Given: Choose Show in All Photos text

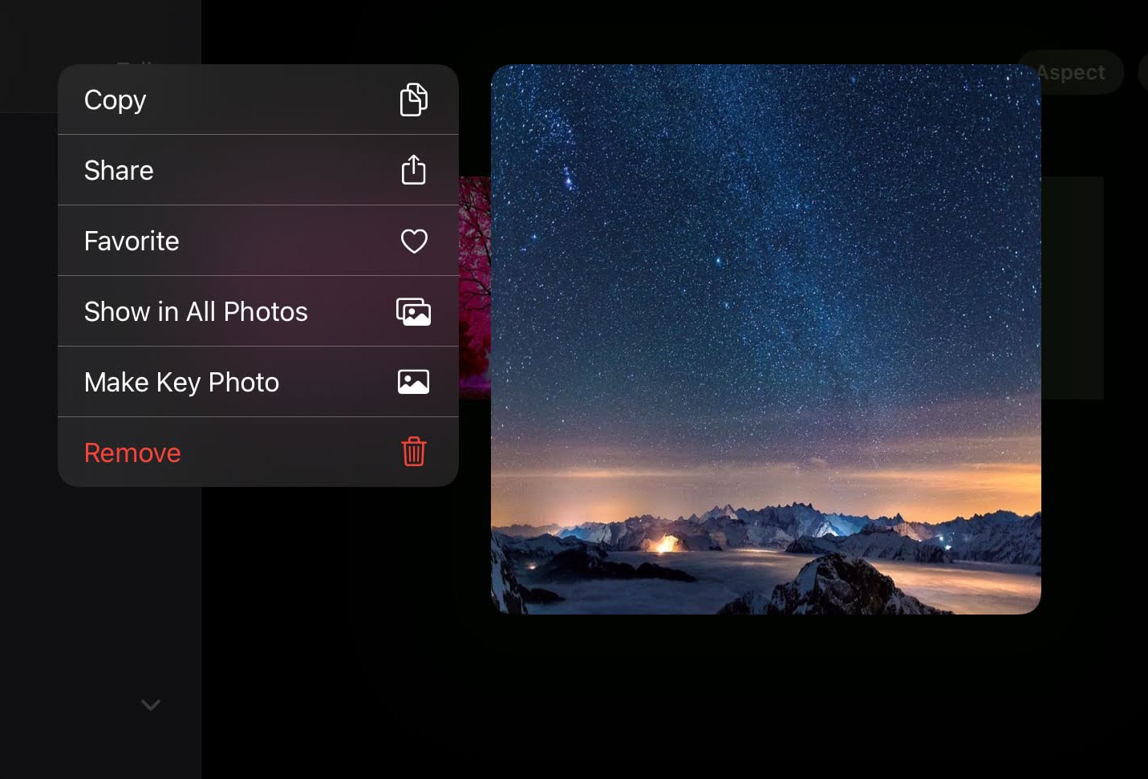Looking at the screenshot, I should (196, 311).
